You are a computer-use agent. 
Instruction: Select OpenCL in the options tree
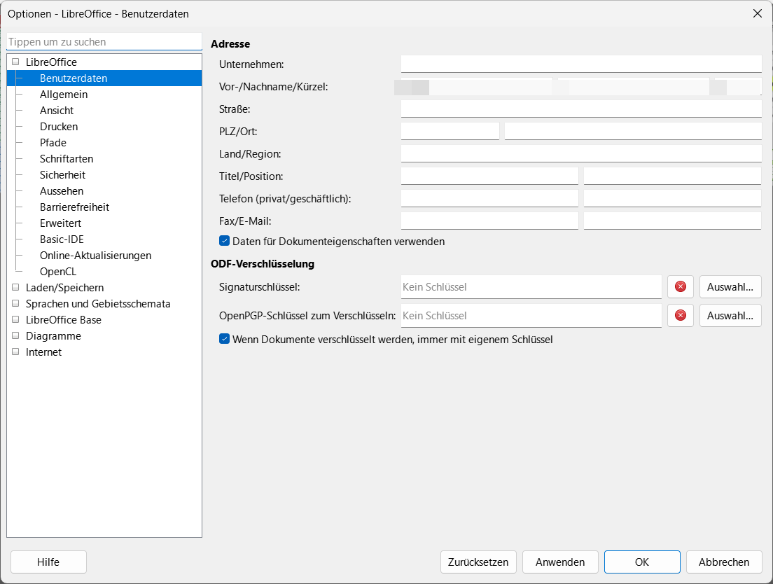(x=58, y=272)
